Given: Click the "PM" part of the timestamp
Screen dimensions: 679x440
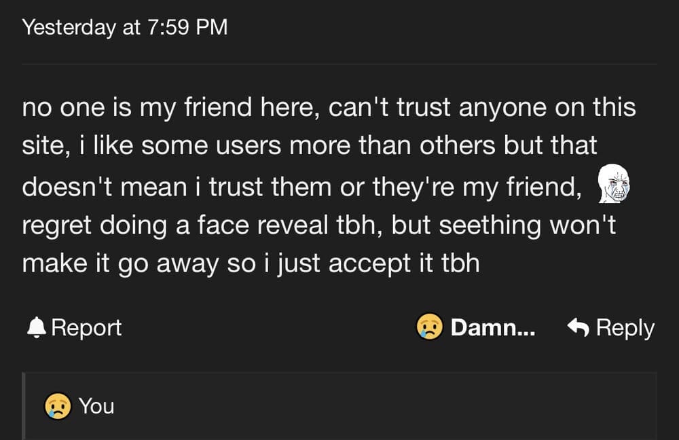Looking at the screenshot, I should (x=212, y=27).
